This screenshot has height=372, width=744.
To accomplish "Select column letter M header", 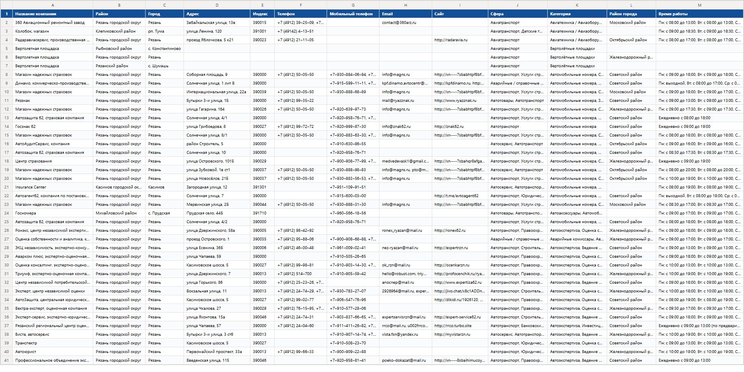I will click(699, 5).
